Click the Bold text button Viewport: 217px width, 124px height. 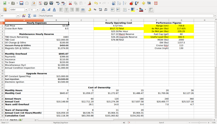coord(43,10)
